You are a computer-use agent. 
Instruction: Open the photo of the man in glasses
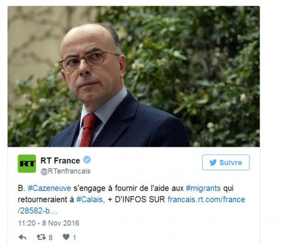(x=134, y=77)
